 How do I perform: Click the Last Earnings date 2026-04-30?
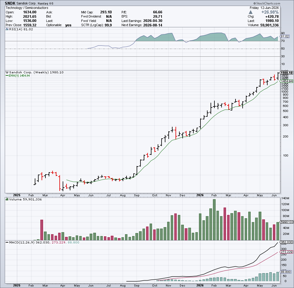tap(153, 21)
